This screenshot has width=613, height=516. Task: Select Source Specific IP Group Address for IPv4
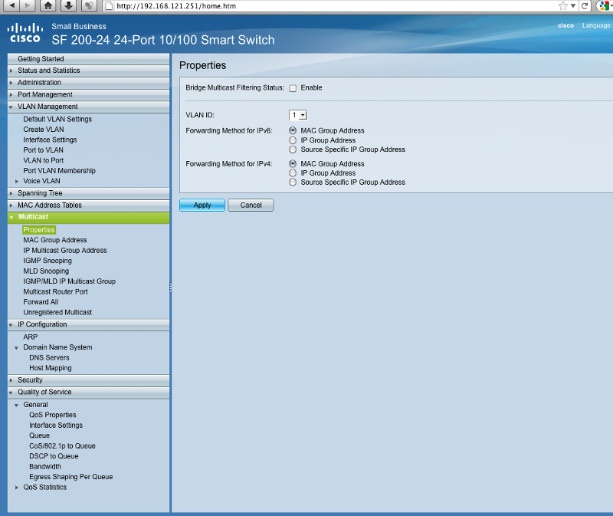click(293, 182)
